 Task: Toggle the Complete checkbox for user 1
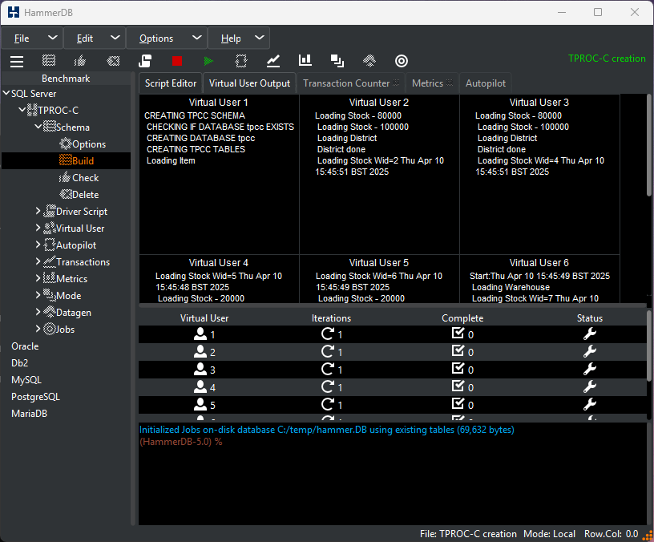coord(458,333)
